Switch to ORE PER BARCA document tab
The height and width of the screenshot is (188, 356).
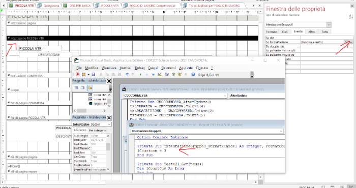coord(78,6)
